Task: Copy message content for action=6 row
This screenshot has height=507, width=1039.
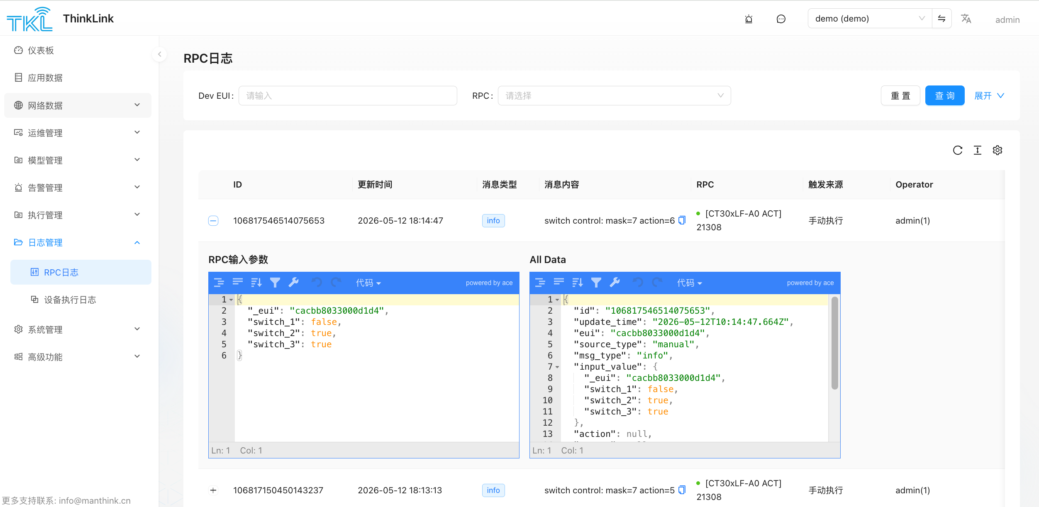Action: point(682,220)
